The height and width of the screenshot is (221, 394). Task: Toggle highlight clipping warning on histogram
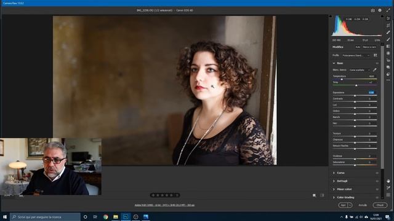(382, 16)
